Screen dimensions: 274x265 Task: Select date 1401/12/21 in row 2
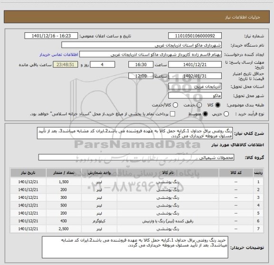[x=28, y=190]
